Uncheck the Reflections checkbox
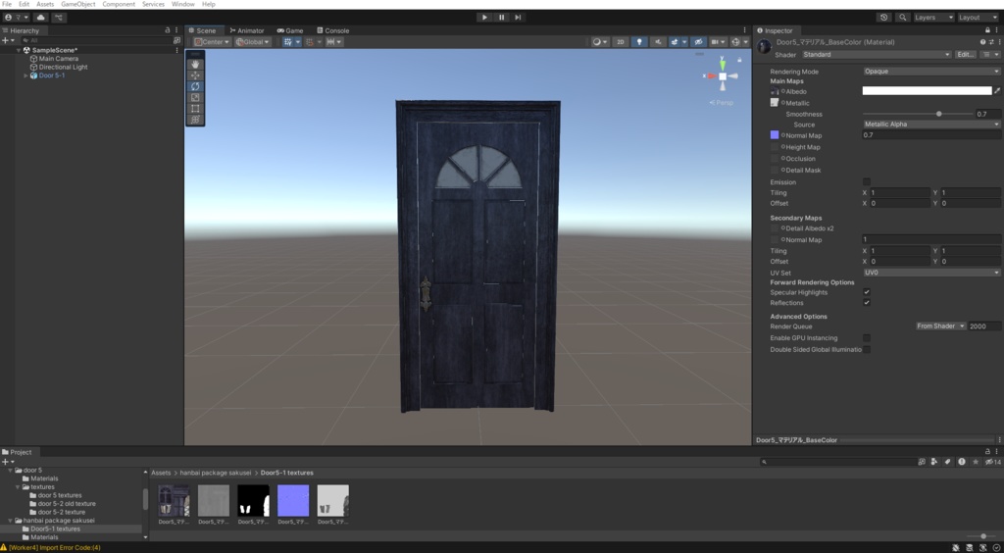Viewport: 1004px width, 553px height. point(867,302)
